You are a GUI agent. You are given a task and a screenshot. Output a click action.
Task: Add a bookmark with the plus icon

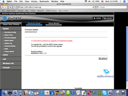click(15, 7)
